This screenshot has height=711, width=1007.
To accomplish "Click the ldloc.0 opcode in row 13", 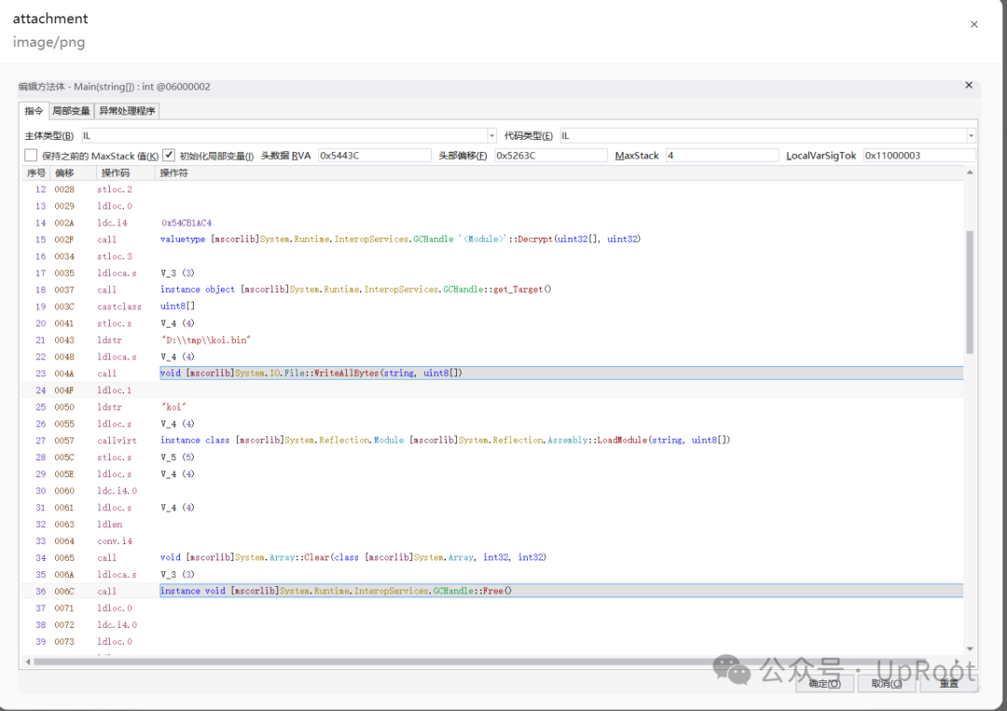I will pos(115,206).
